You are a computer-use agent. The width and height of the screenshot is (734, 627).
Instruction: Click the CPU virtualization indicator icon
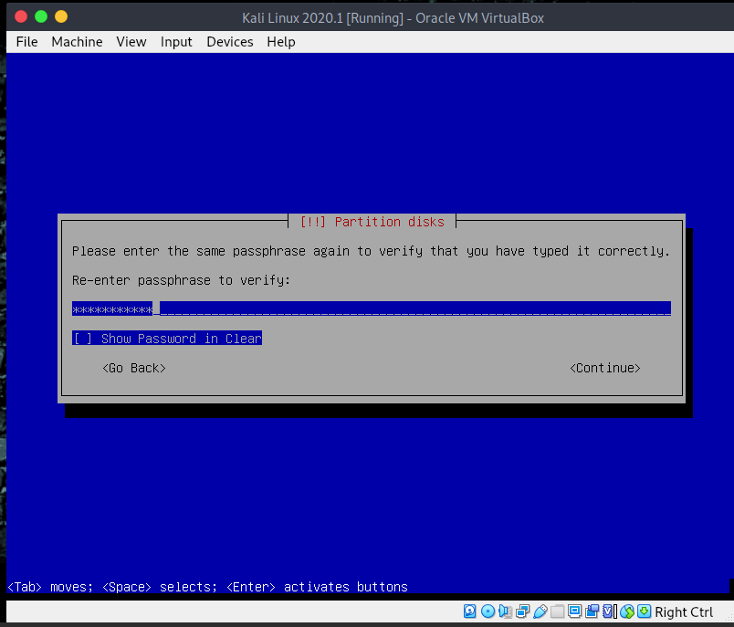[609, 611]
